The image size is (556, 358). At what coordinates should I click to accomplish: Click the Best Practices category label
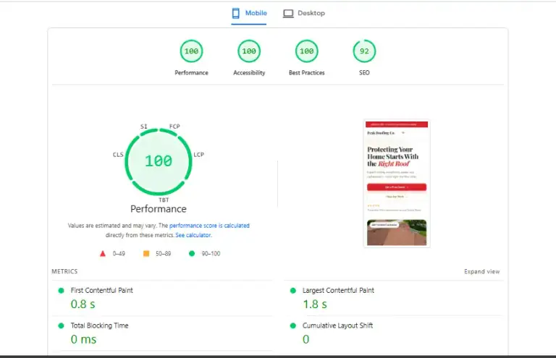tap(307, 72)
